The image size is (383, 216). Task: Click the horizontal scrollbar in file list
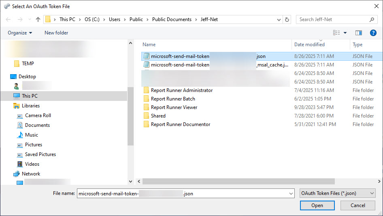238,182
